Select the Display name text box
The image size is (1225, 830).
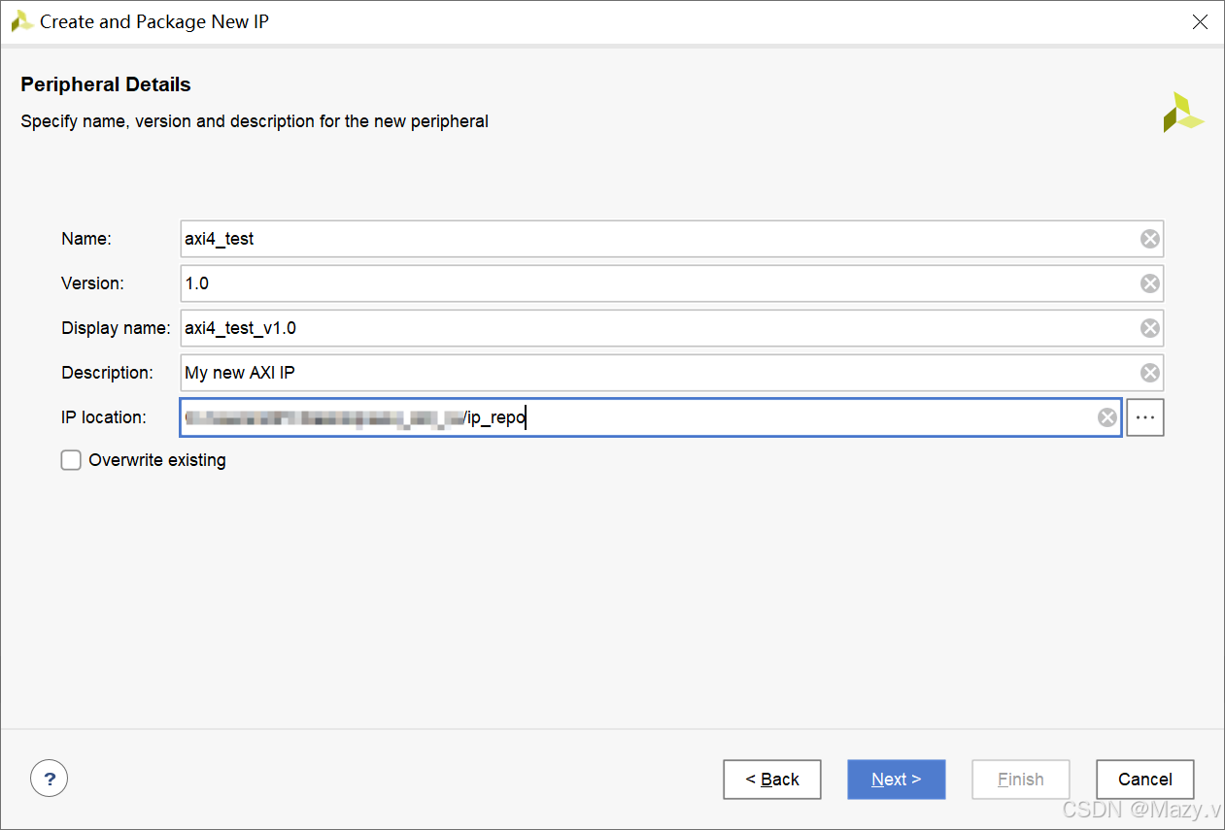651,328
